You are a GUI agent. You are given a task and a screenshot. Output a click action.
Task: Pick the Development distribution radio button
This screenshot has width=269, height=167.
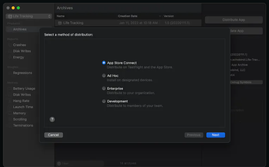coord(104,101)
